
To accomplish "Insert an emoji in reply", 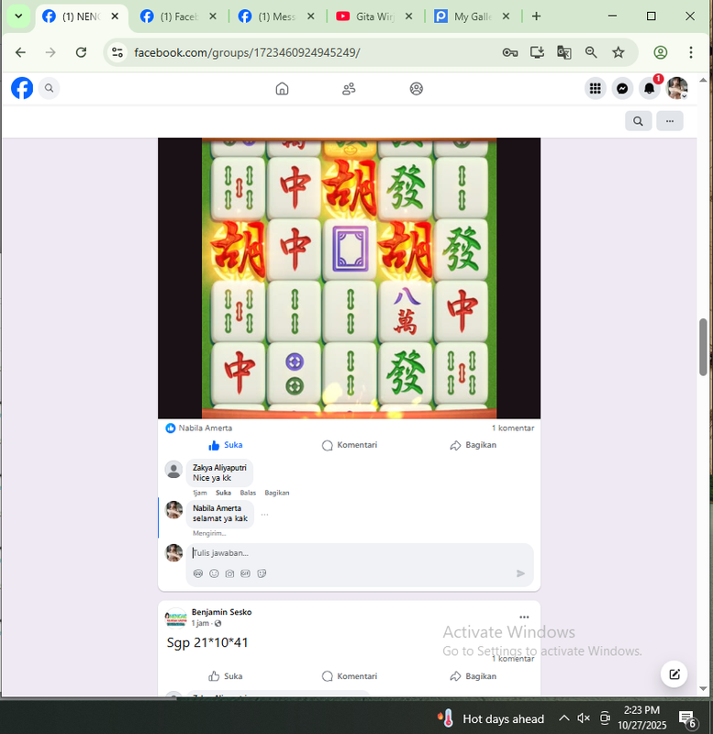I will point(214,573).
